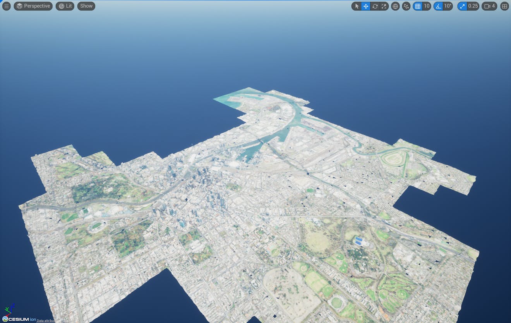Click the Data attribution link
Screen dimensions: 511x323
click(x=45, y=320)
